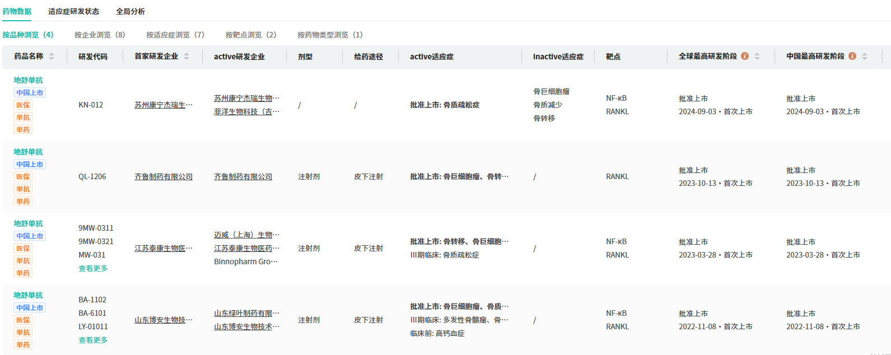The image size is (891, 355).
Task: Expand 查看更多 under LY-01011 codes
Action: tap(93, 340)
